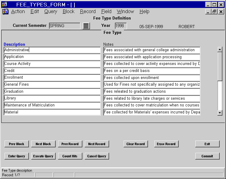Select the Administrative description field

click(x=52, y=50)
